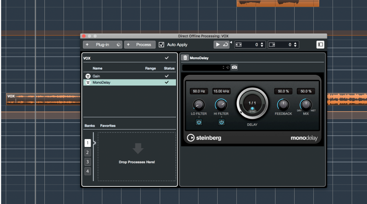This screenshot has width=367, height=204.
Task: Add a Process to the list
Action: click(x=140, y=45)
